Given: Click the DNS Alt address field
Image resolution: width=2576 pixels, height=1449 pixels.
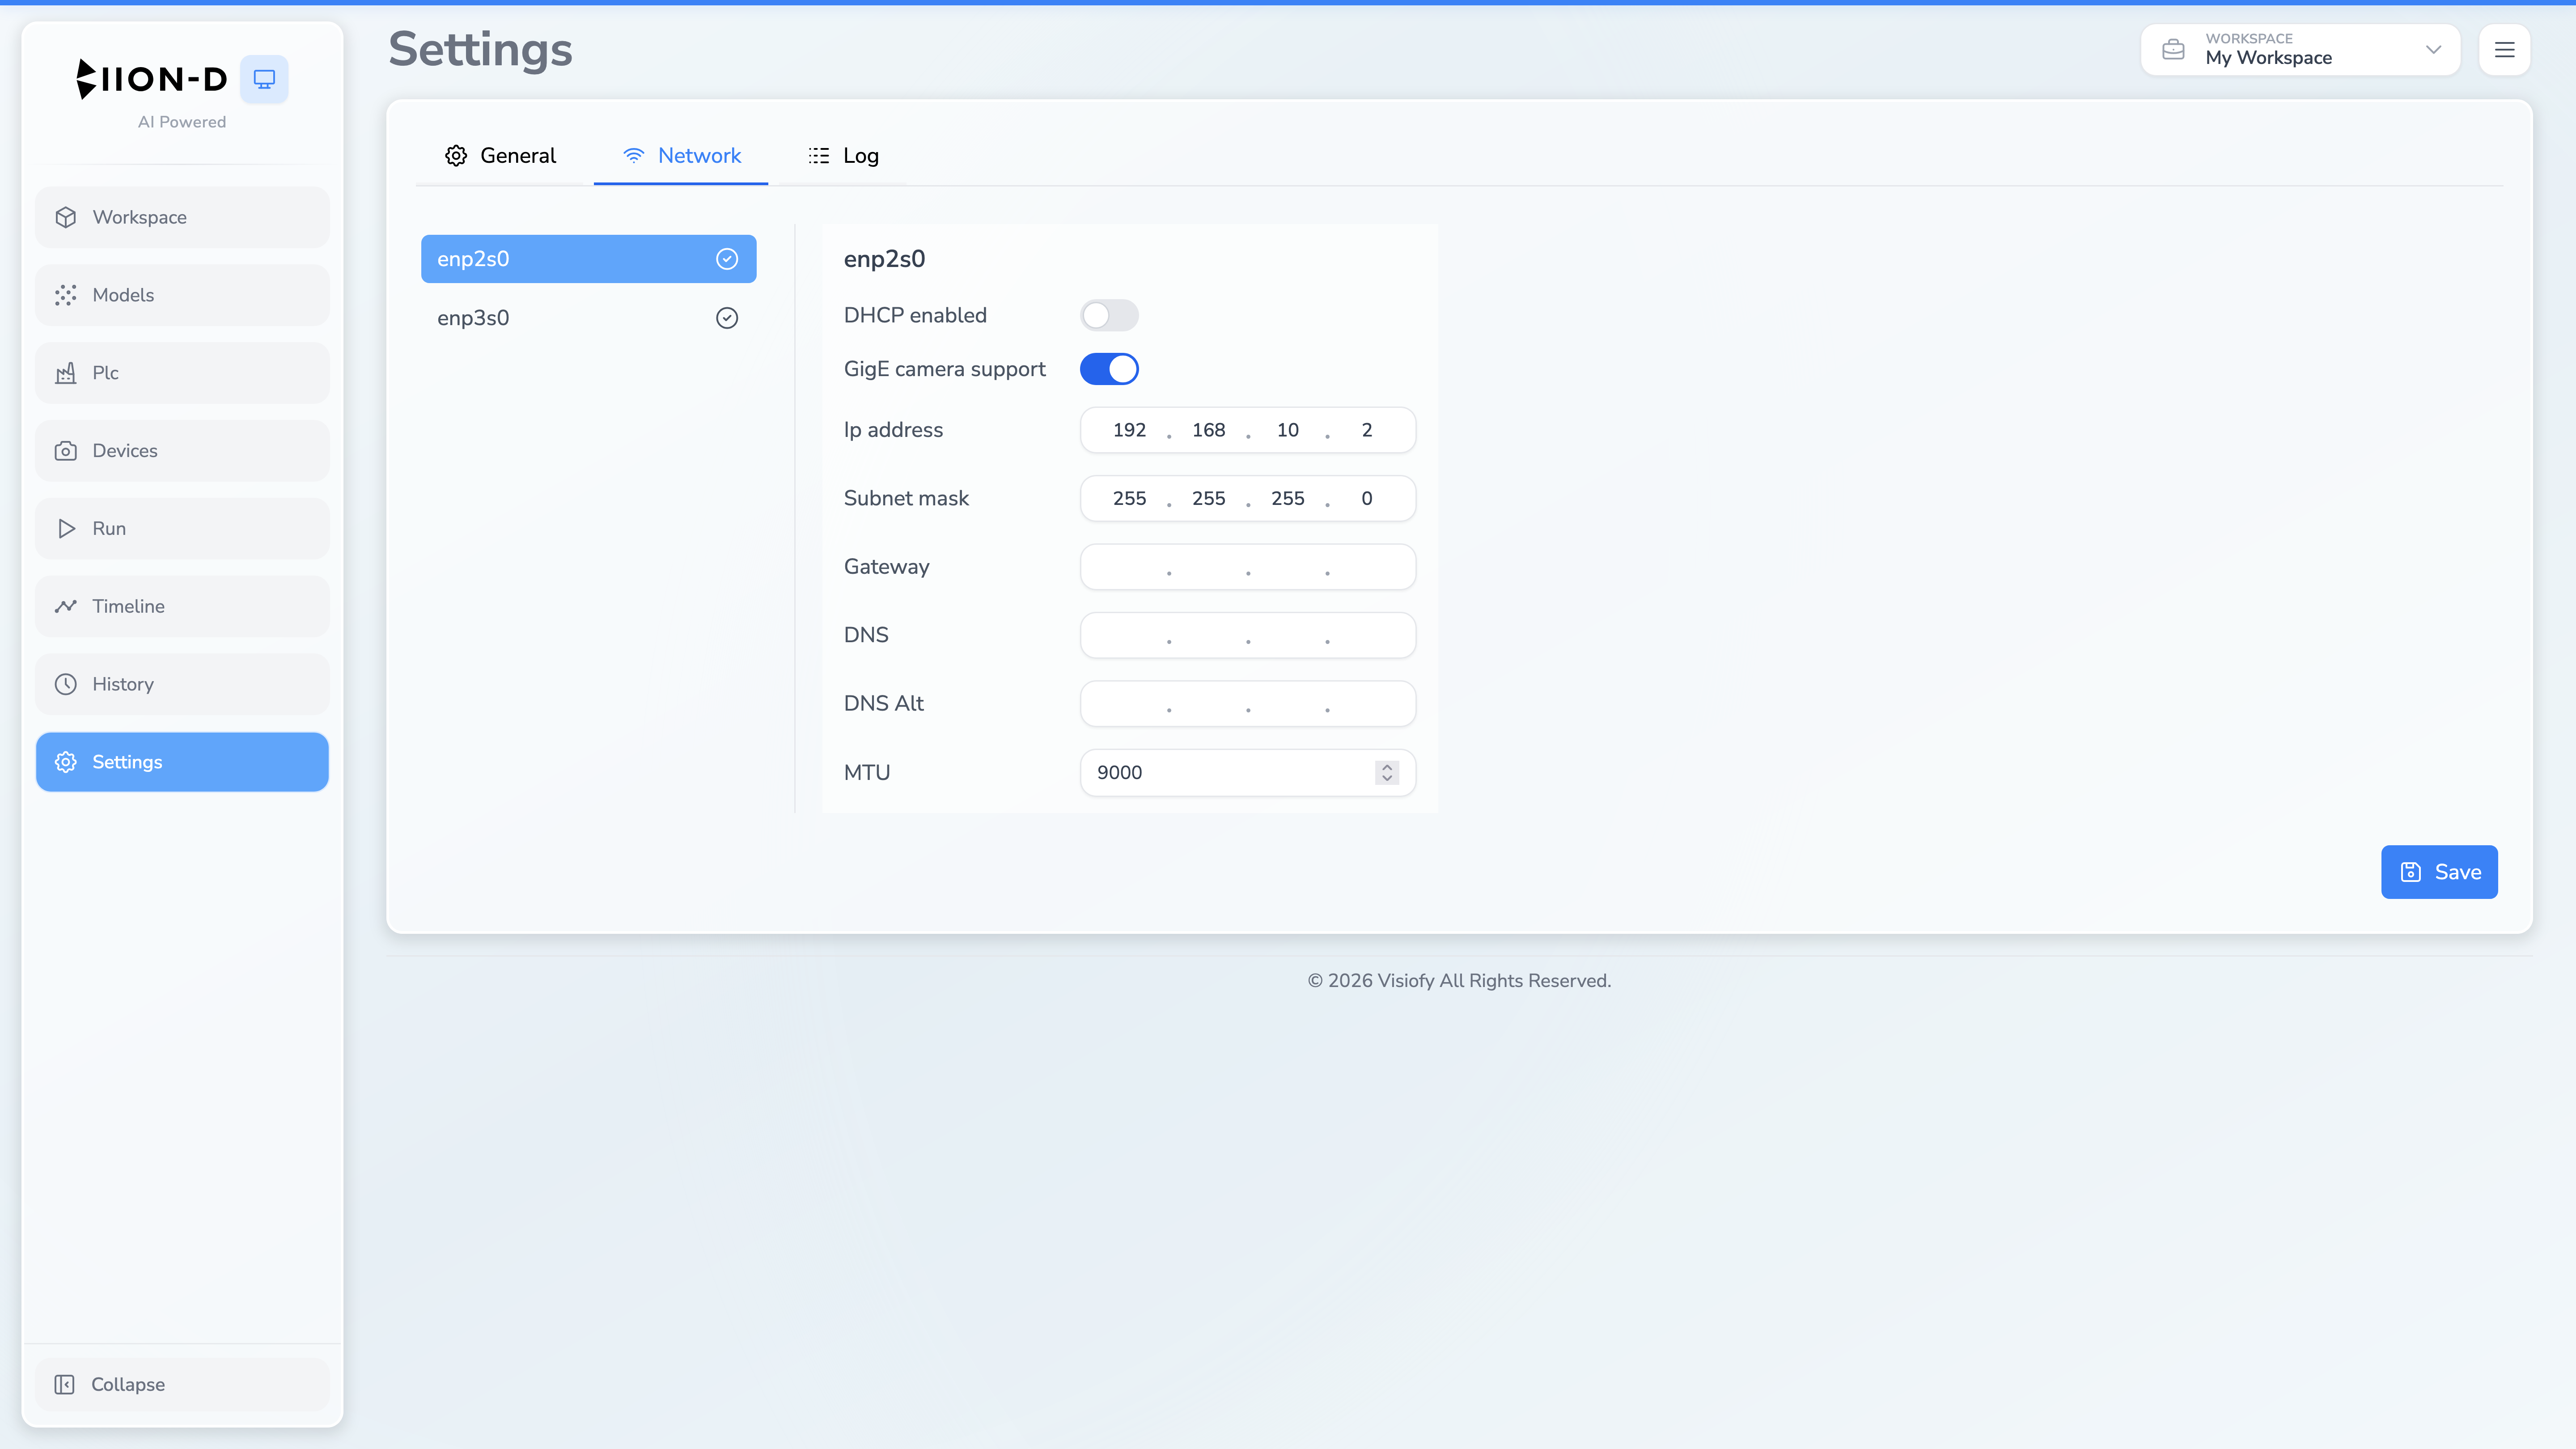Looking at the screenshot, I should (1248, 704).
